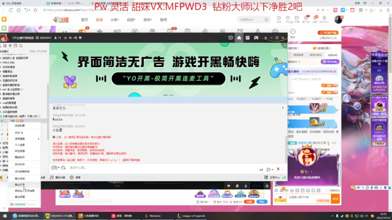
Task: Choose 禁止打字 in context menu
Action: (x=20, y=185)
